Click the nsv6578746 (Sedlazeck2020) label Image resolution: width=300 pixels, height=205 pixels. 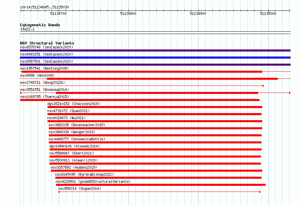[x=47, y=47]
